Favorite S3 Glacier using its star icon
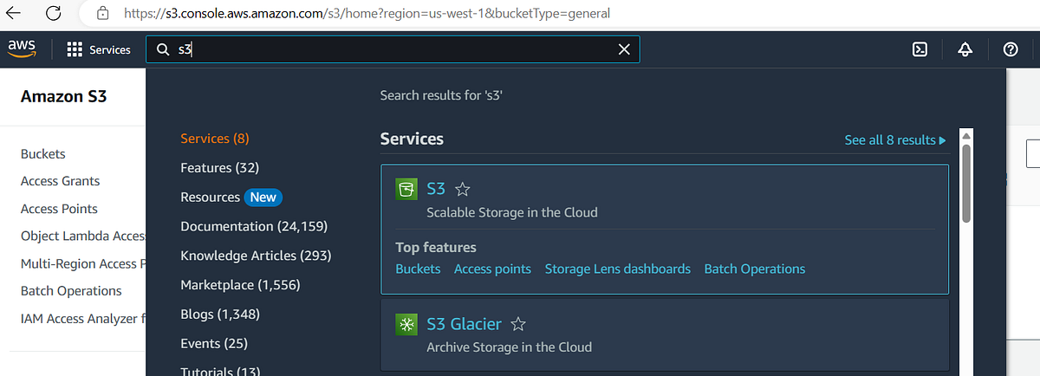The width and height of the screenshot is (1040, 376). point(518,324)
